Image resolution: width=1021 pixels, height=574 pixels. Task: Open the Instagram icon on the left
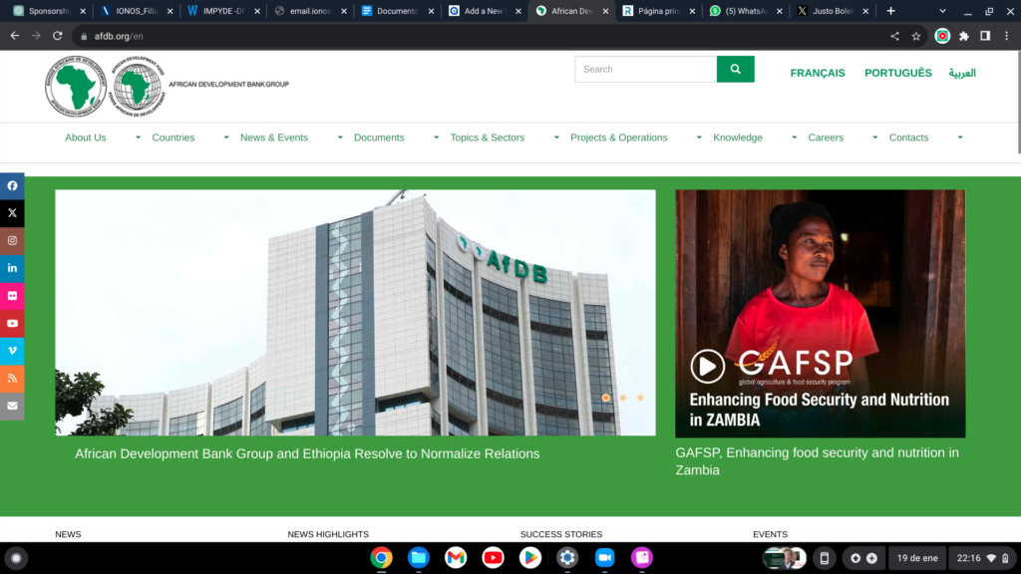[12, 240]
